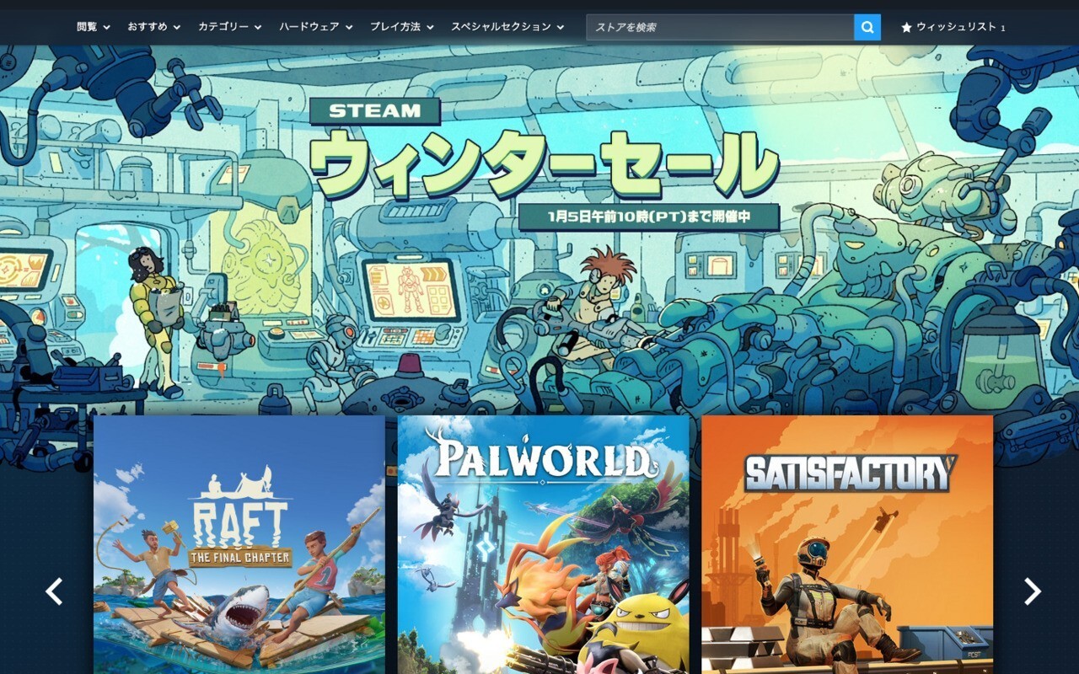The height and width of the screenshot is (674, 1079).
Task: Expand the おすすめ dropdown chevron
Action: pyautogui.click(x=177, y=28)
